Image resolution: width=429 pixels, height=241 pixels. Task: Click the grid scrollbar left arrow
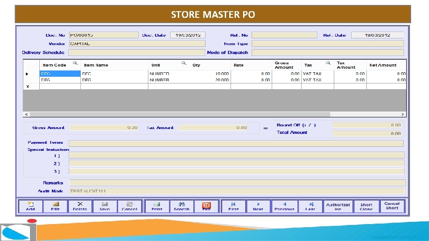click(x=26, y=115)
